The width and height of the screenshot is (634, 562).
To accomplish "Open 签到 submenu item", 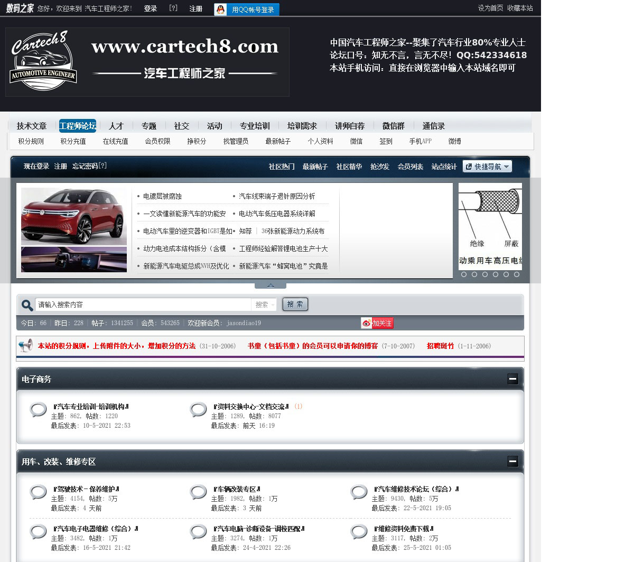I will click(x=386, y=141).
